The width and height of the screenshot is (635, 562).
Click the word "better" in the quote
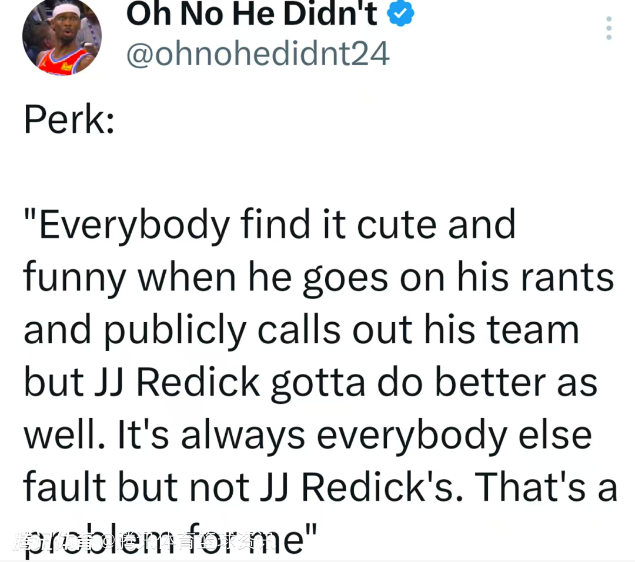[x=484, y=383]
